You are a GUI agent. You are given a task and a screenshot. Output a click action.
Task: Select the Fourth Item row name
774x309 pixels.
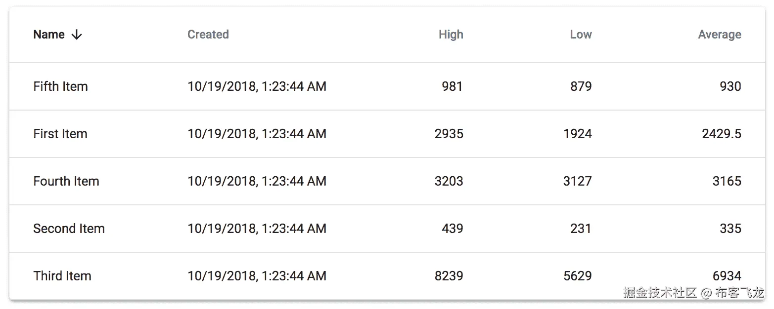click(66, 181)
